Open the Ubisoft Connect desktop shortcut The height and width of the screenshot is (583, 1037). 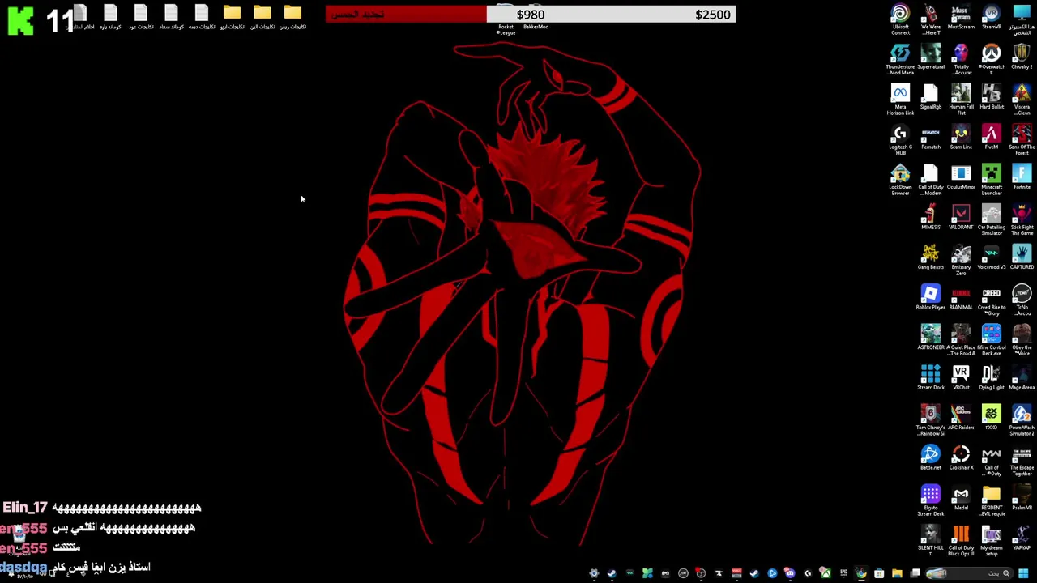(900, 19)
